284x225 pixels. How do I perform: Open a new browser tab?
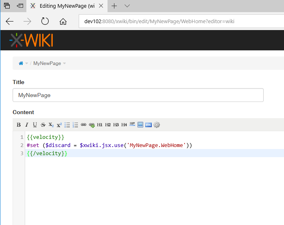click(x=114, y=6)
